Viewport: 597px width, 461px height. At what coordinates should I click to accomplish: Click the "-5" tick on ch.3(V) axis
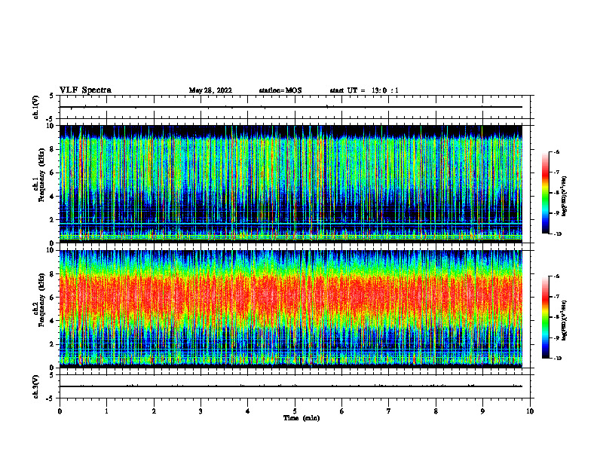51,398
